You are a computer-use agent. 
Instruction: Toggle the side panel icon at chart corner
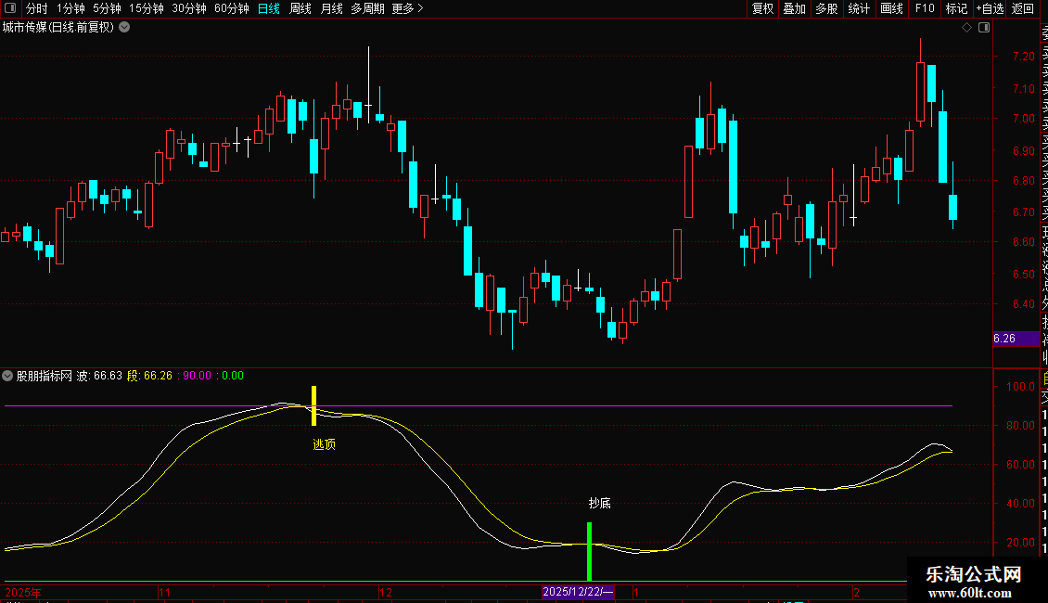[984, 28]
